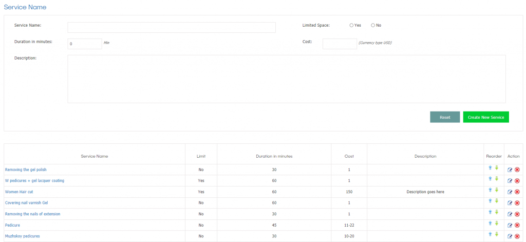This screenshot has height=242, width=526.
Task: Delete Covering nail varnish Gel service
Action: (x=517, y=203)
